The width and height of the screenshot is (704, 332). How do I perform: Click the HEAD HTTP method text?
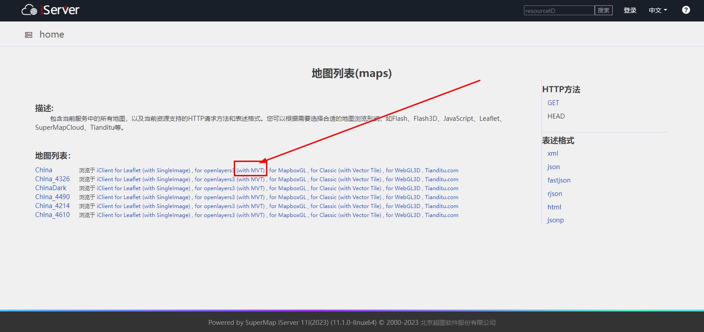click(x=556, y=116)
